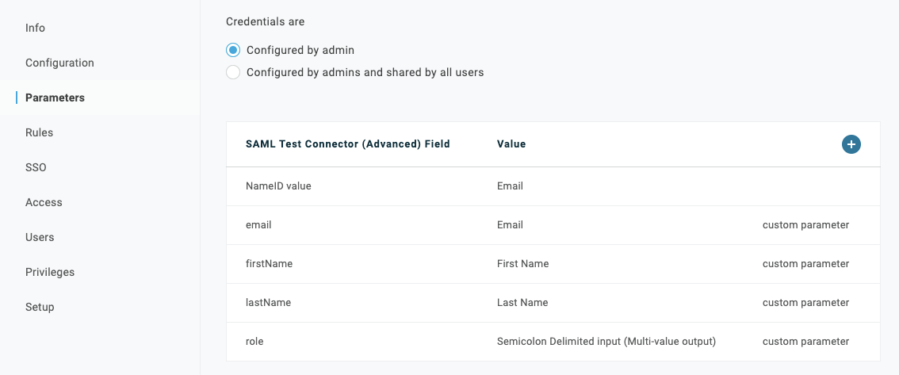
Task: Choose Configured by admins and shared by all users
Action: pos(233,72)
